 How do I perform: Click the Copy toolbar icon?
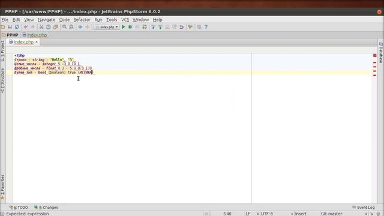point(49,27)
